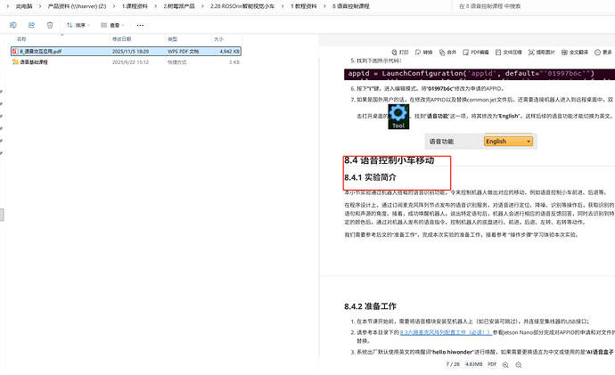Image resolution: width=615 pixels, height=375 pixels.
Task: Sort files by the 大小 column header
Action: (219, 39)
